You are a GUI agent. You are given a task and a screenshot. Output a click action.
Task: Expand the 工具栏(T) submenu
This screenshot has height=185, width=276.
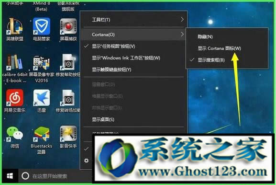click(134, 20)
